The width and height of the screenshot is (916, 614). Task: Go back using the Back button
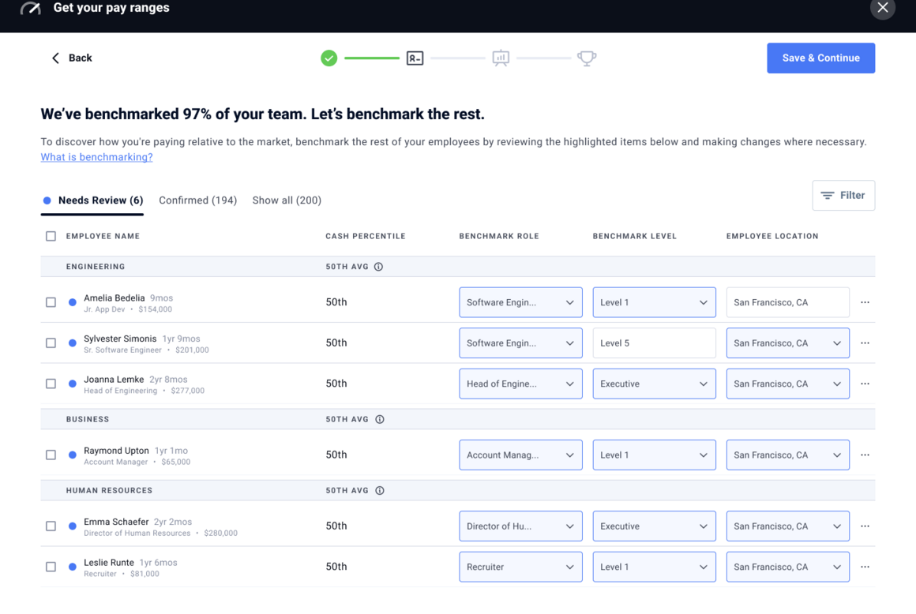[x=72, y=58]
